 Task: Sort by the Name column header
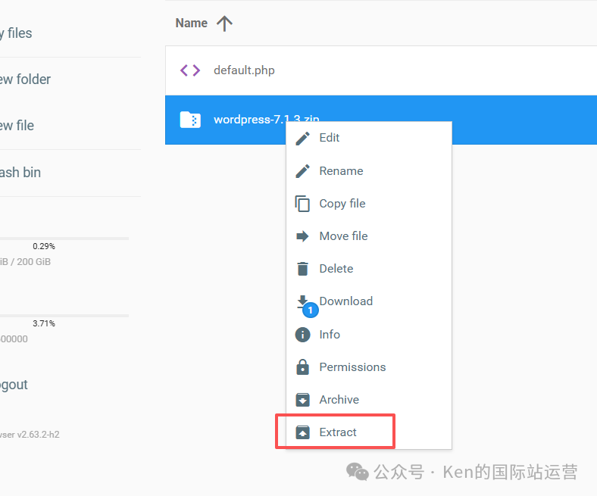192,23
